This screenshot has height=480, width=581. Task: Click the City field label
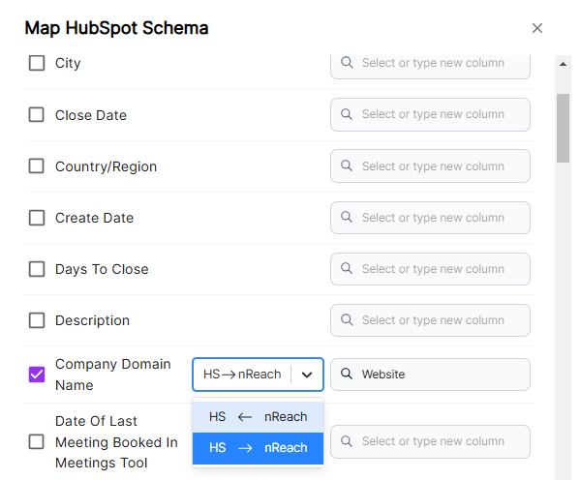click(x=68, y=63)
